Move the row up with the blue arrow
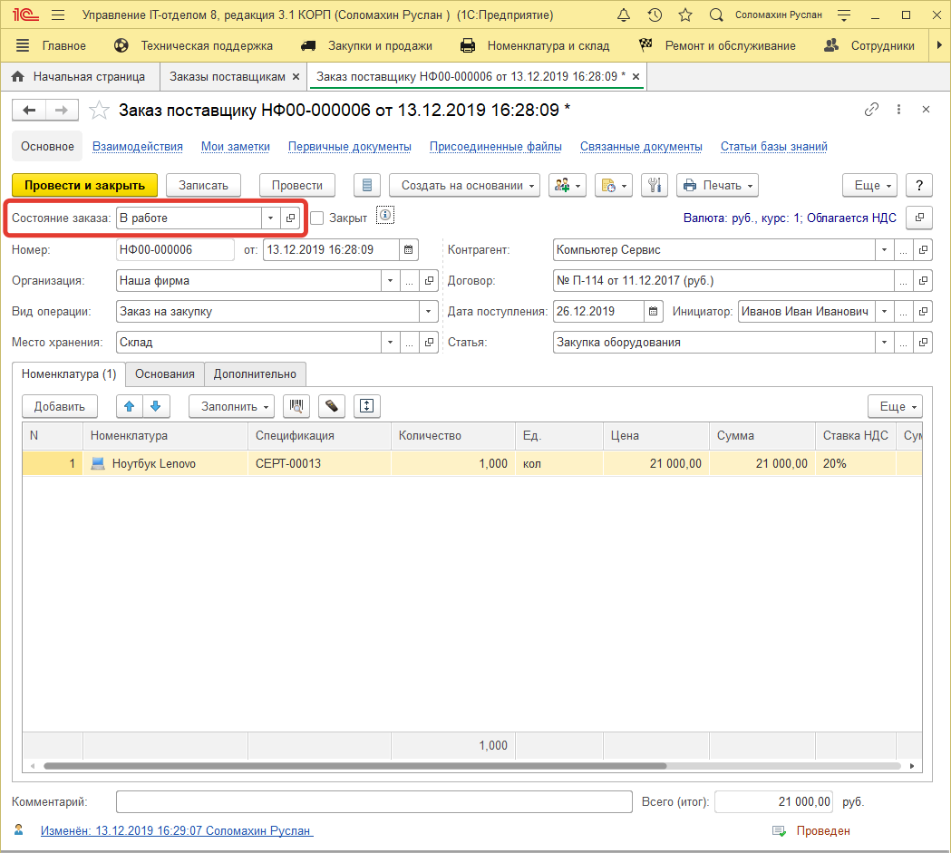This screenshot has width=951, height=853. (x=129, y=406)
